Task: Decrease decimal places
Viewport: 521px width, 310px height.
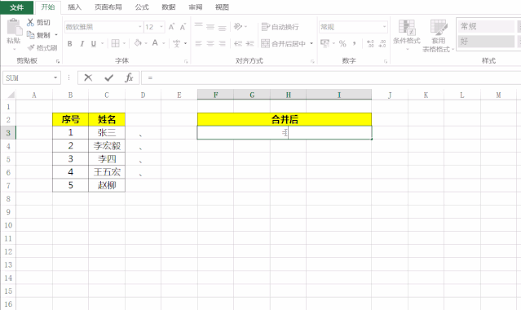Action: tap(382, 43)
